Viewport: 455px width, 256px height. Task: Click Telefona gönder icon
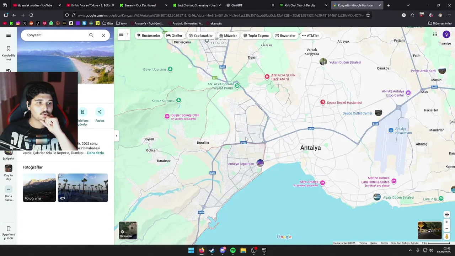point(82,112)
